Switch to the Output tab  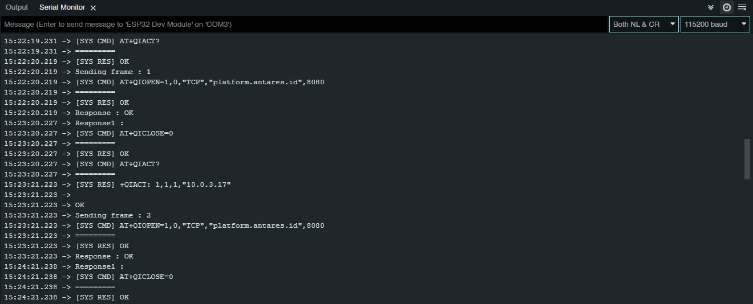[17, 7]
